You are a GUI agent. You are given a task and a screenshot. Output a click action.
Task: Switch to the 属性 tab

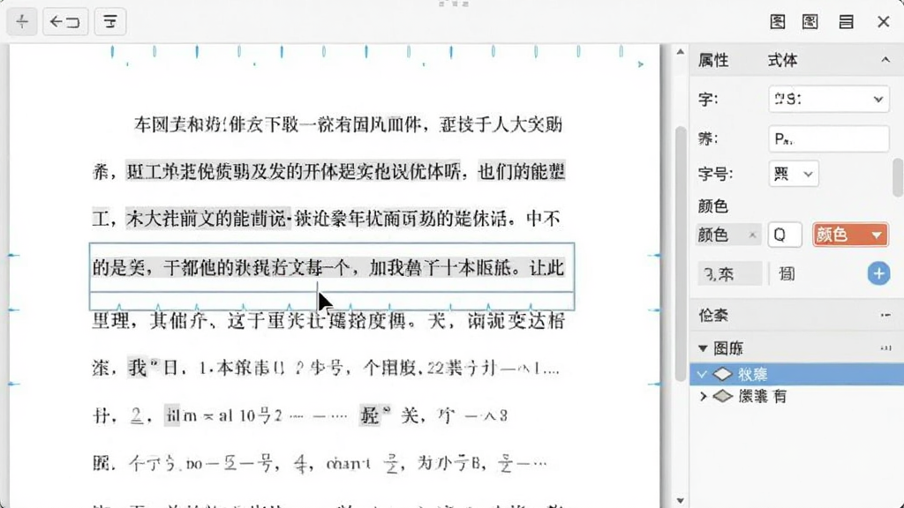(713, 61)
